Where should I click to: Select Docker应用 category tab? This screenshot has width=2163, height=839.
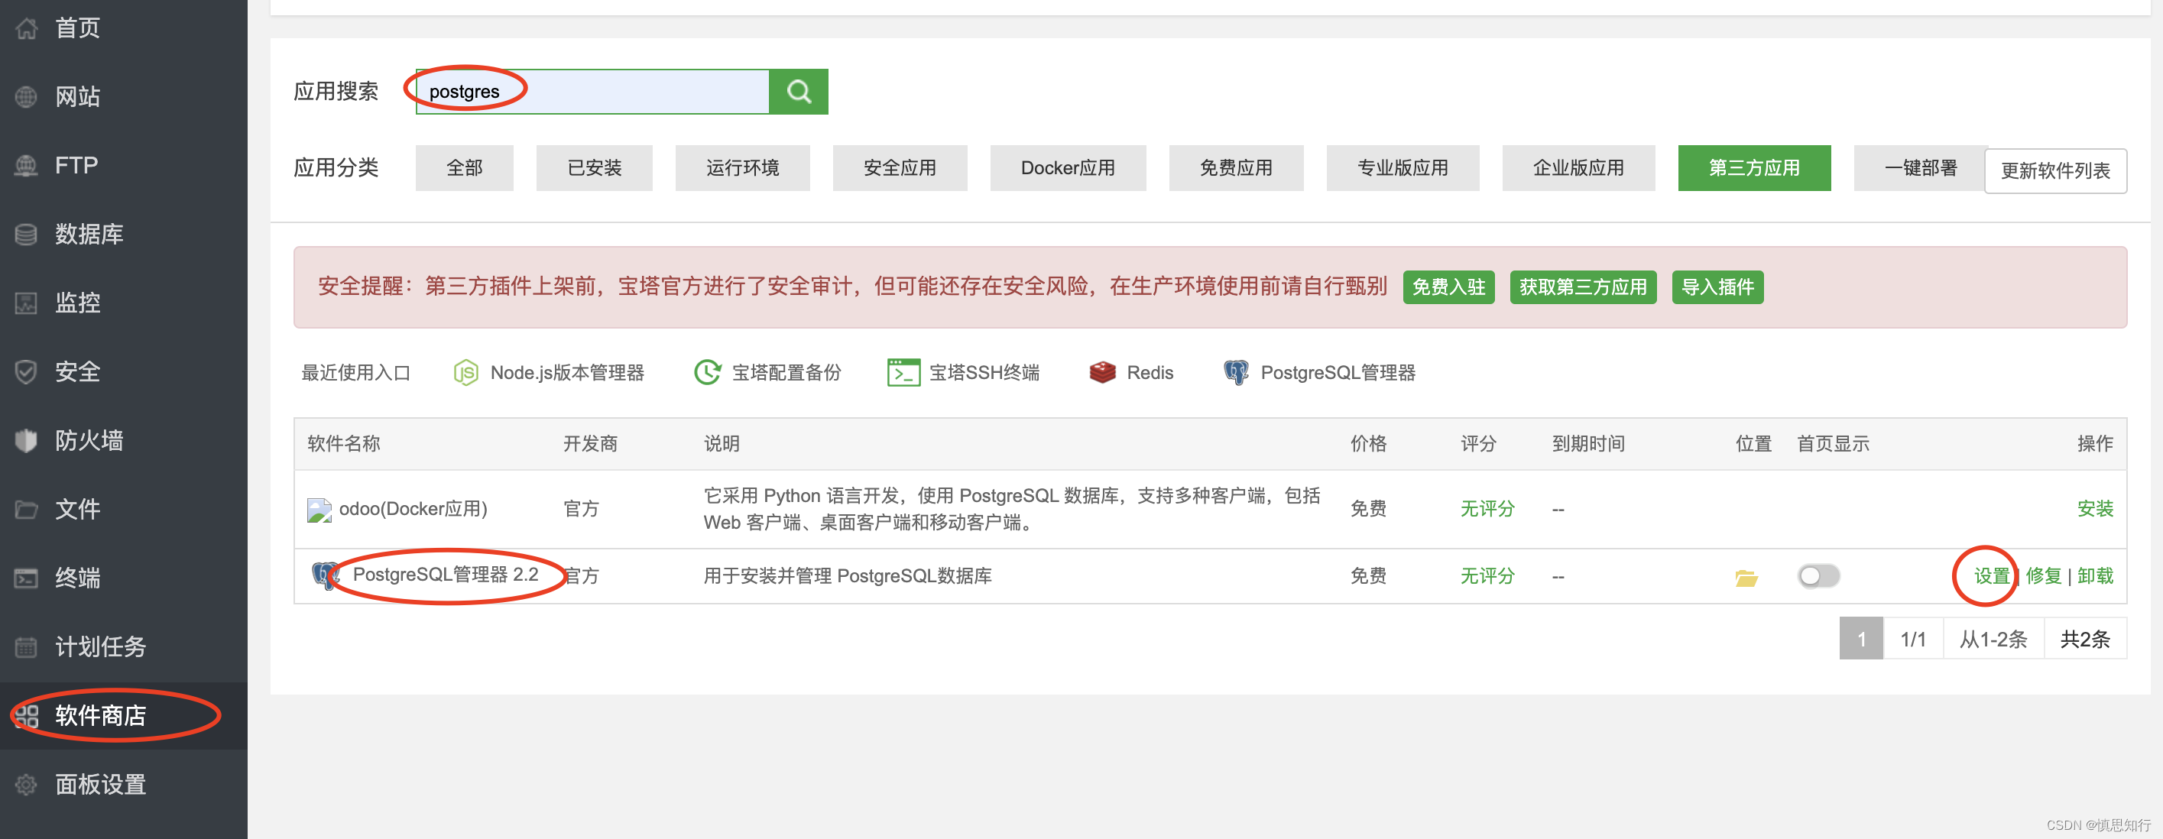click(1067, 168)
